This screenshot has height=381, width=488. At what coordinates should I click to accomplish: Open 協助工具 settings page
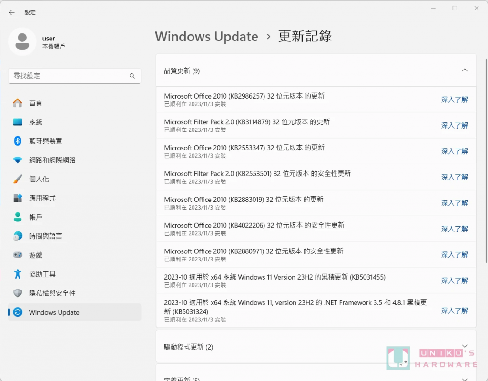(x=75, y=274)
